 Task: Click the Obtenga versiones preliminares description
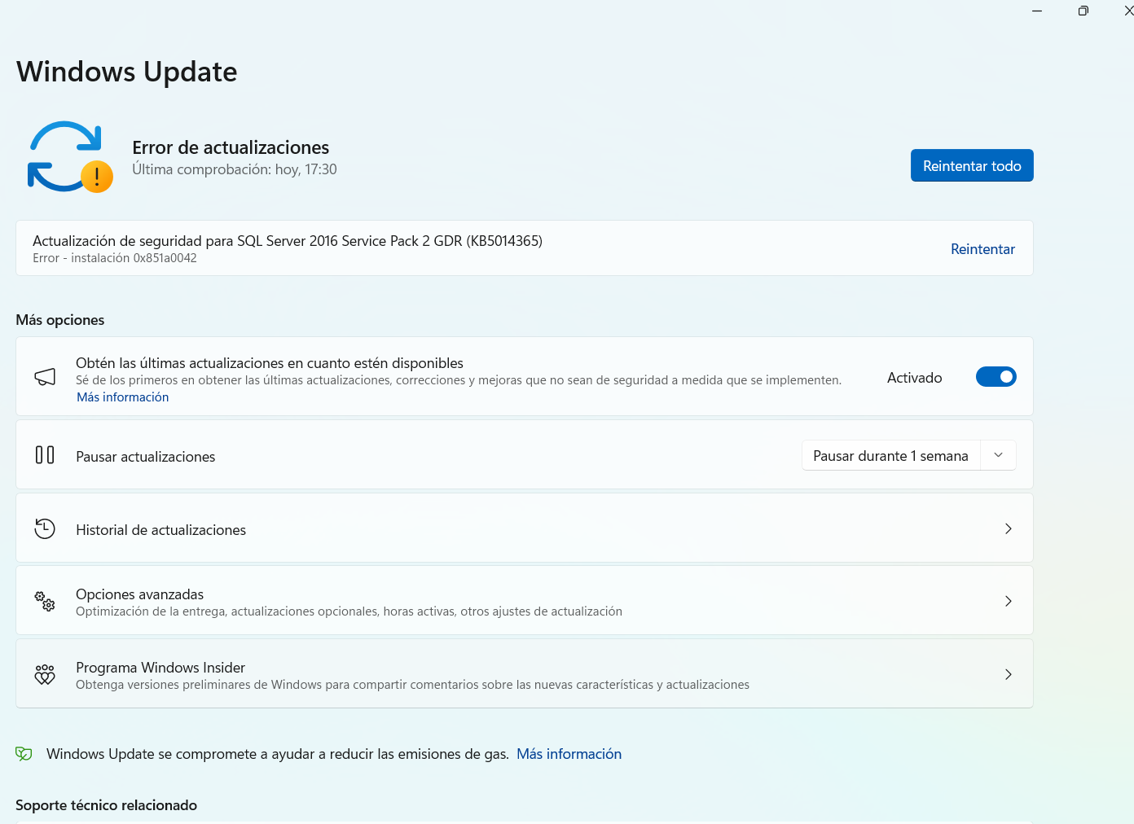[412, 685]
